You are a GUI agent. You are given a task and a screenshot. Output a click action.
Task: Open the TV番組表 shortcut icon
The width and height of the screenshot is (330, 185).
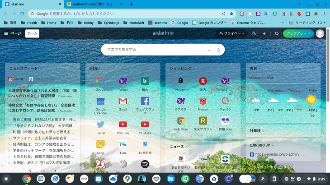click(145, 144)
